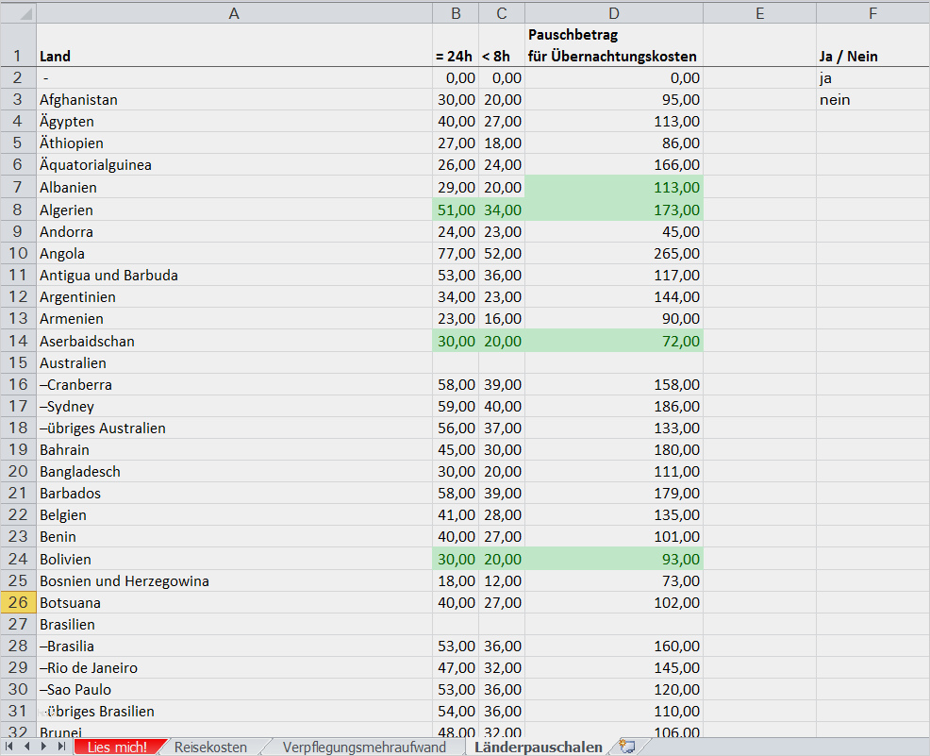
Task: Select the 'ja' cell
Action: click(x=872, y=77)
